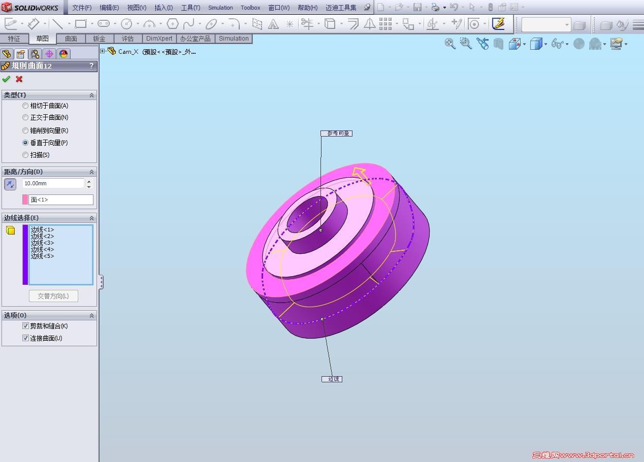The width and height of the screenshot is (644, 462).
Task: Open the FeatureManager design tree tab
Action: [7, 54]
